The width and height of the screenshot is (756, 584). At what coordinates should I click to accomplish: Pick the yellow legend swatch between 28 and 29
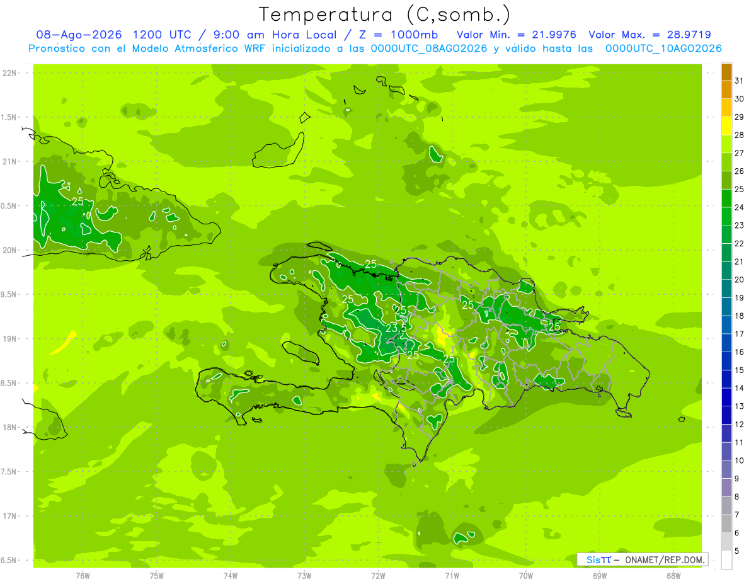tap(726, 126)
